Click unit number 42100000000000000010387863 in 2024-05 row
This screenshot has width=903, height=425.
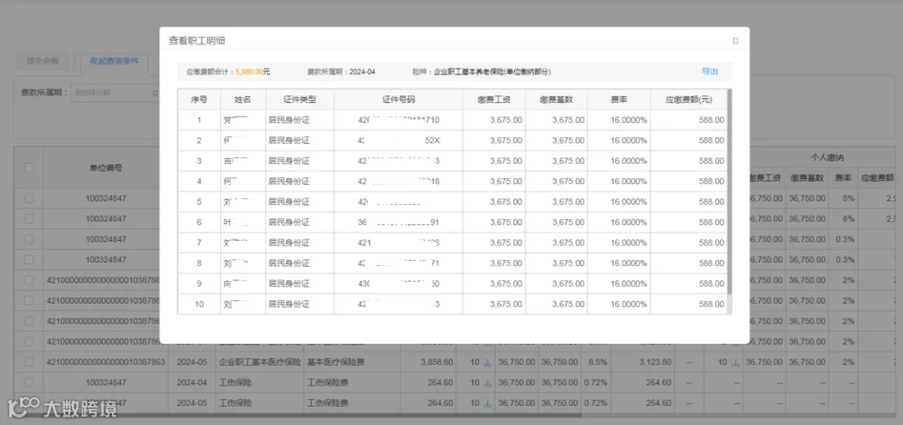[106, 363]
